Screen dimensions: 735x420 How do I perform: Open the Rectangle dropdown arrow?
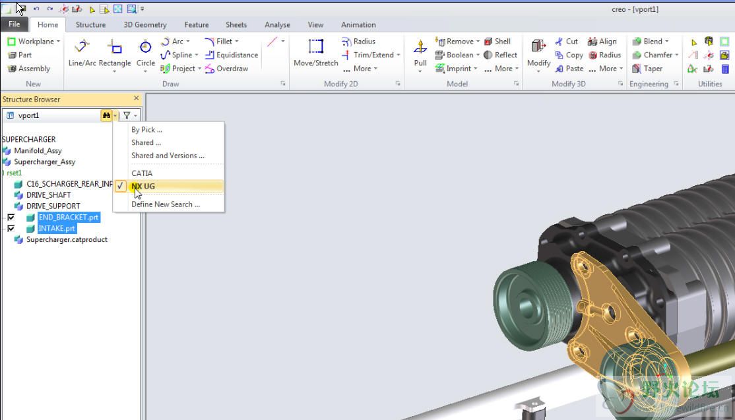point(115,71)
